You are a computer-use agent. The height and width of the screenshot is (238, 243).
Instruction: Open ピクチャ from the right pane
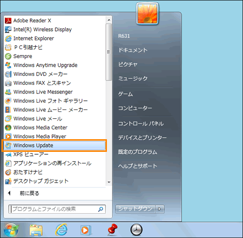(128, 64)
